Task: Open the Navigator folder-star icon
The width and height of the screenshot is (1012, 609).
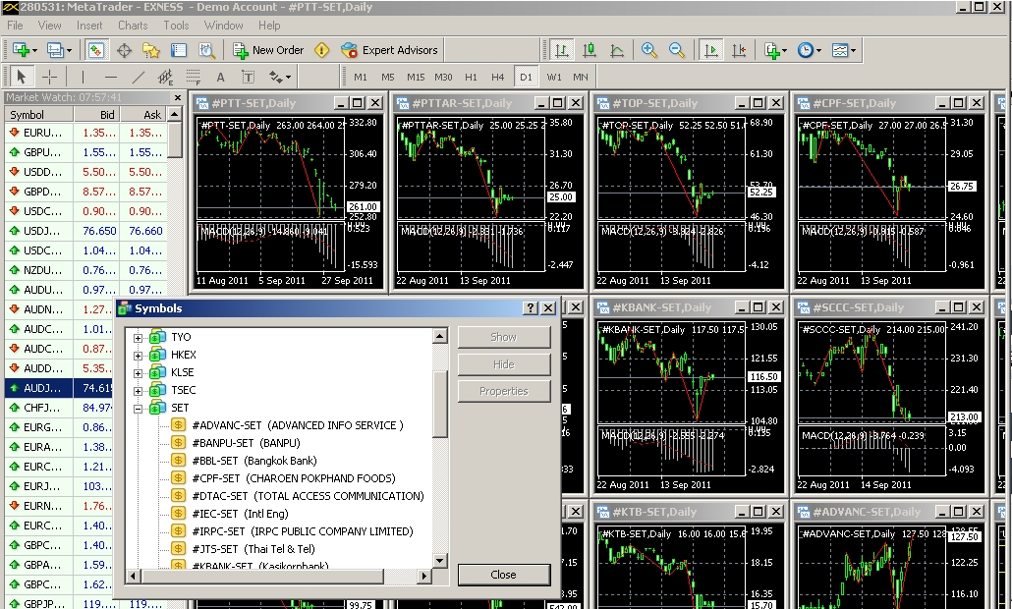Action: (151, 50)
